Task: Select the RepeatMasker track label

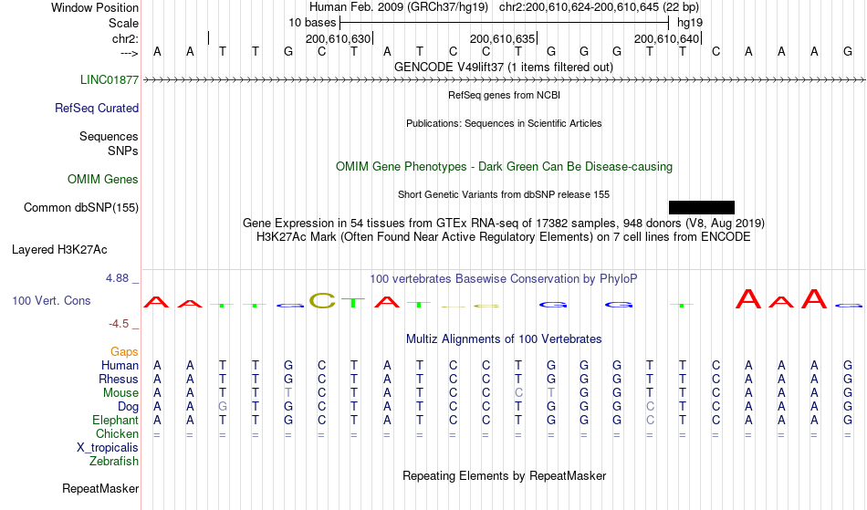Action: (x=100, y=489)
